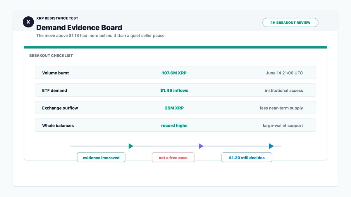
Task: Click the 'large-wallet support' note
Action: point(283,125)
